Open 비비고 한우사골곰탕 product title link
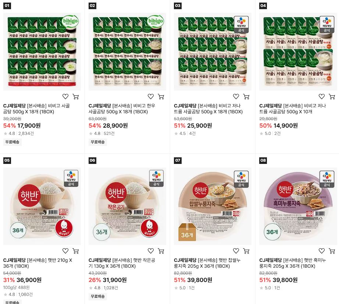 [122, 109]
